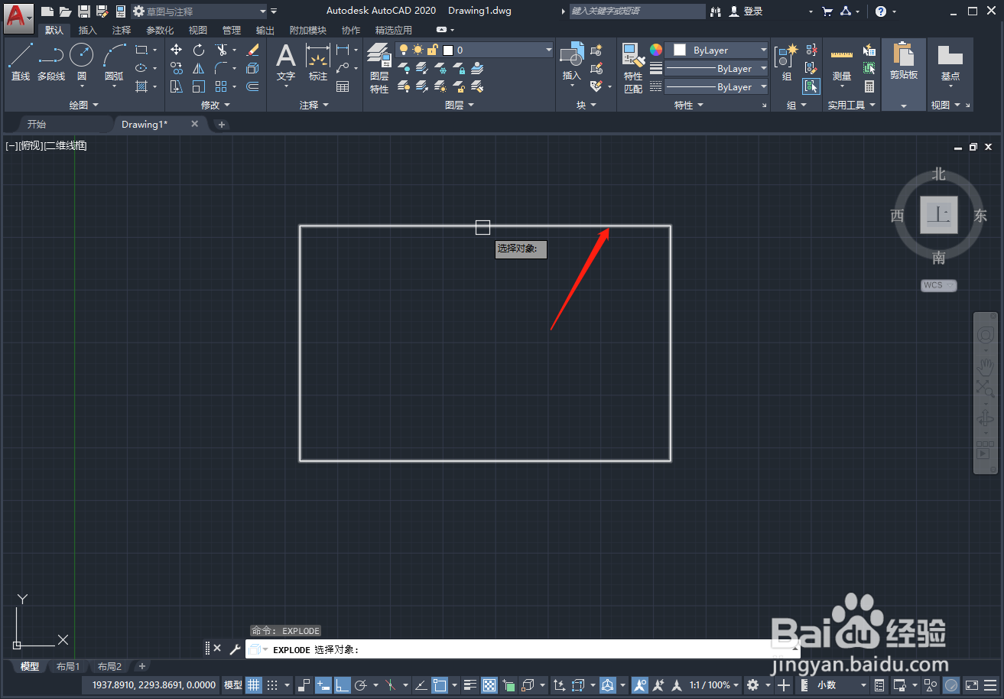Click Match Properties (特性匹配) icon
The image size is (1004, 699).
click(x=633, y=67)
